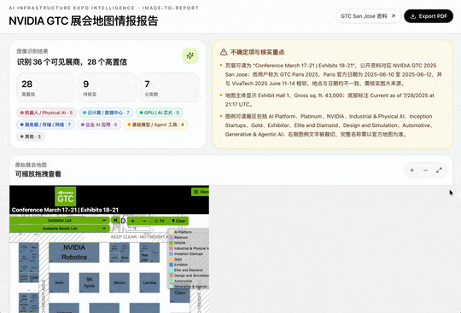Image resolution: width=461 pixels, height=313 pixels.
Task: Click the '识别 36 个可见展商，28 个高置信' heading
Action: (72, 62)
